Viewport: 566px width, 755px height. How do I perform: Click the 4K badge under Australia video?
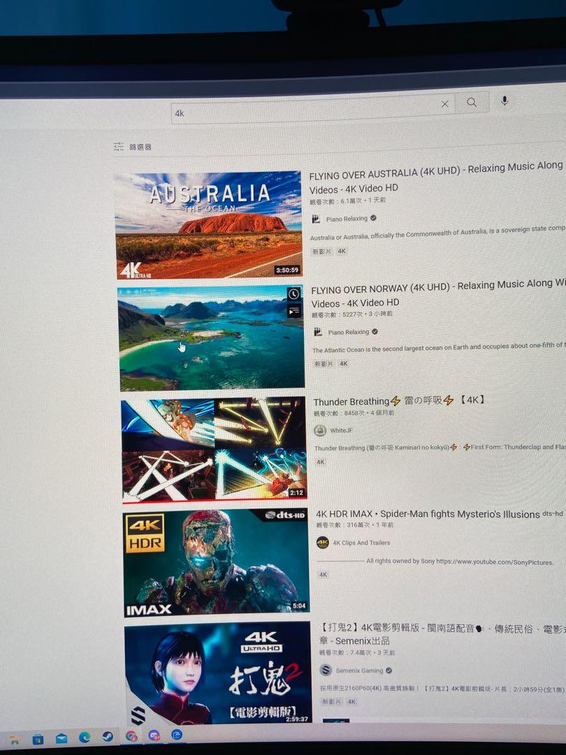[x=341, y=251]
